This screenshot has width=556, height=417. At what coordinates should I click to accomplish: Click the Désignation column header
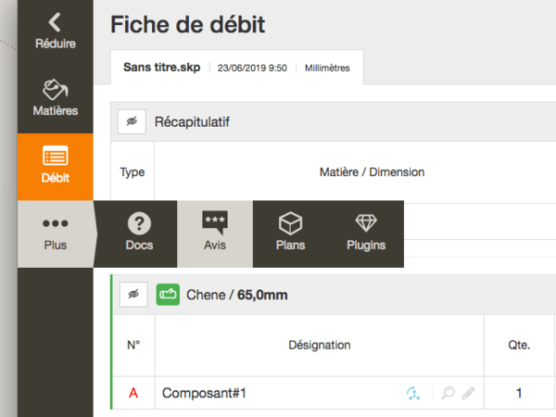tap(319, 346)
